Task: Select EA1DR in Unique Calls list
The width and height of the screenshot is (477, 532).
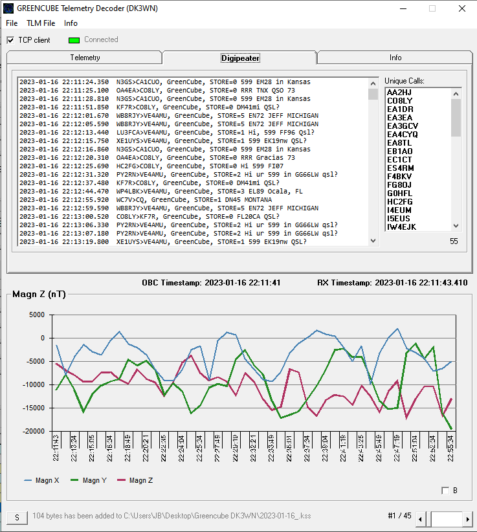Action: pyautogui.click(x=400, y=109)
